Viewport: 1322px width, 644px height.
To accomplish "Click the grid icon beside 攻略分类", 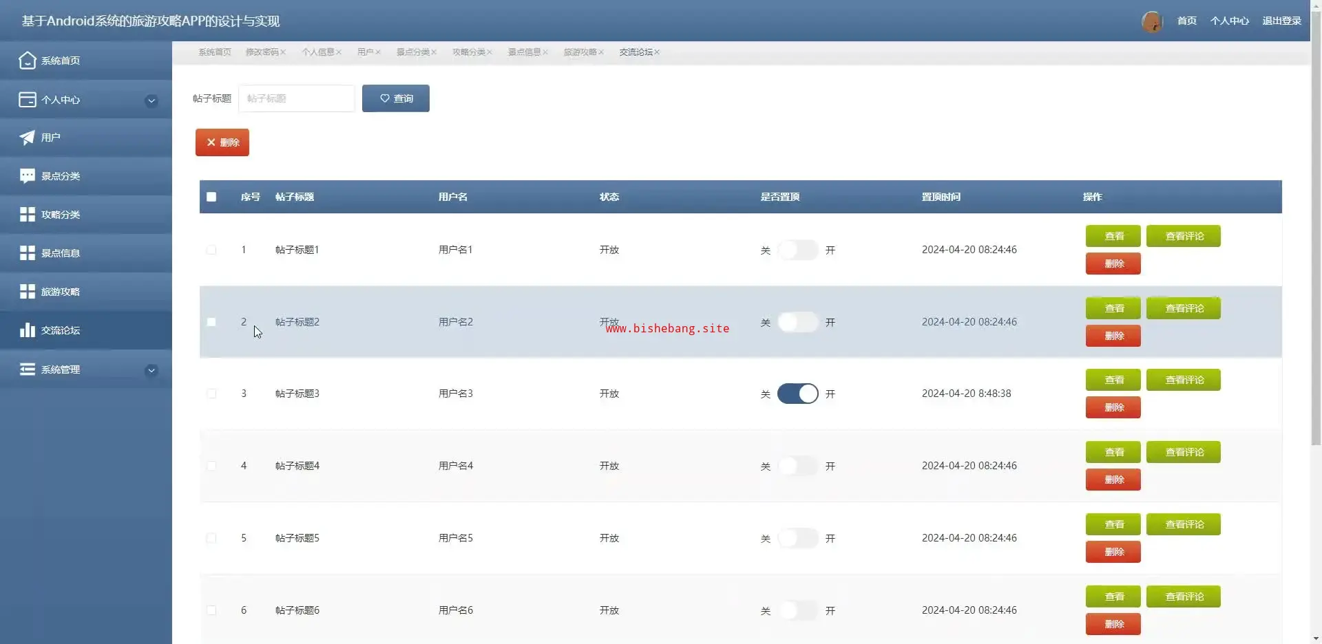I will [27, 215].
